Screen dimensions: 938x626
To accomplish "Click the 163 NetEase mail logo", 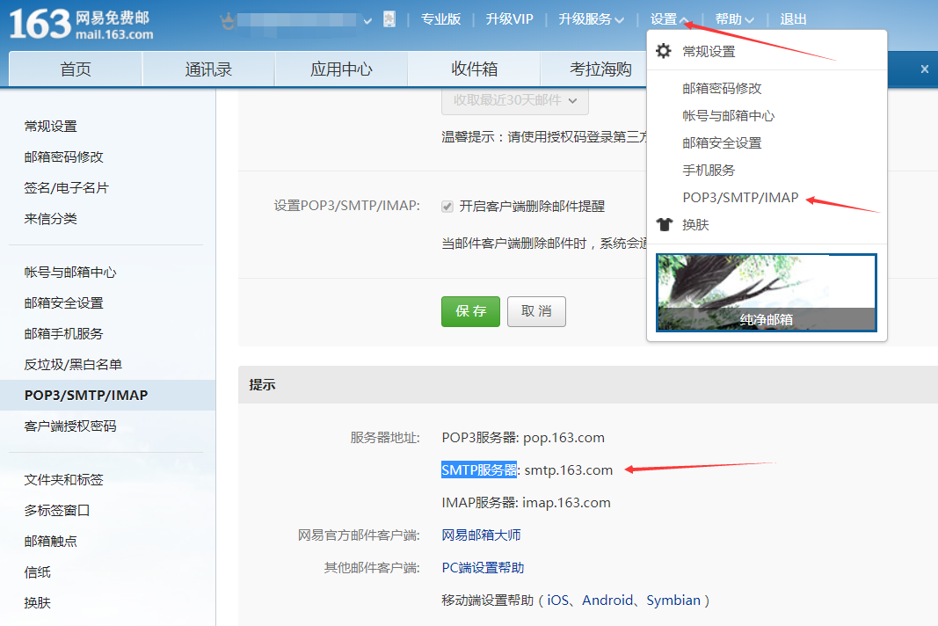I will (82, 25).
